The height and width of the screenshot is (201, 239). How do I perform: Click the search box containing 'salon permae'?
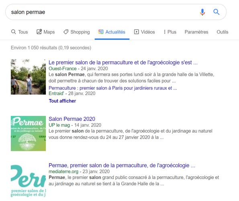tap(116, 12)
